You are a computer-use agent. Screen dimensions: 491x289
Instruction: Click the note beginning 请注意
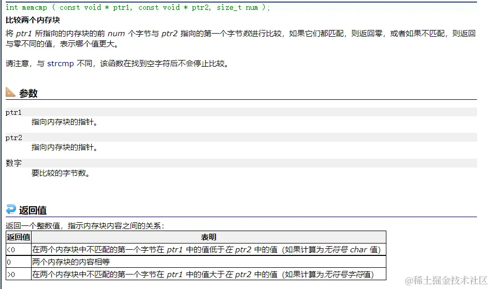pos(117,64)
